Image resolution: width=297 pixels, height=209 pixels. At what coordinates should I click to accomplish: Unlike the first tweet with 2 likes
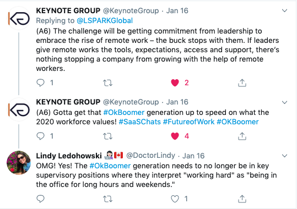(175, 83)
